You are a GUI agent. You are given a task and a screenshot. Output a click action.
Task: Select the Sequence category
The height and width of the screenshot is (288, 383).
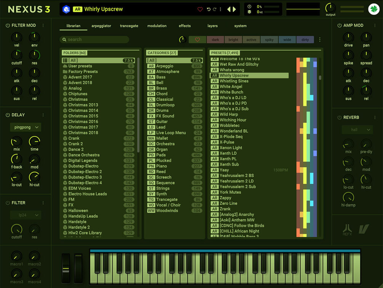coord(175,183)
